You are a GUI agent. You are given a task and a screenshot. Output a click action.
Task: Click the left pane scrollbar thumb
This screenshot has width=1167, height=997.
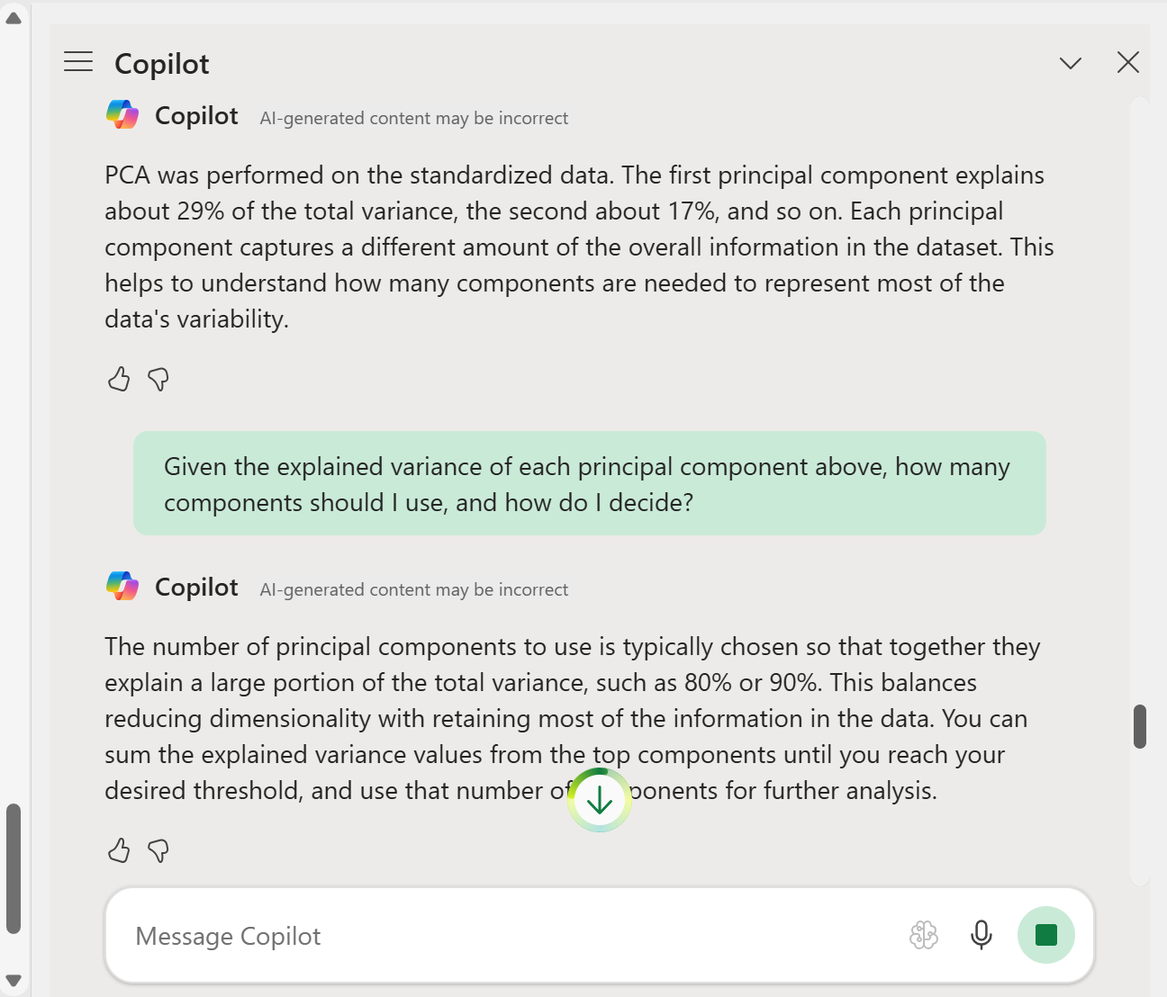[14, 868]
